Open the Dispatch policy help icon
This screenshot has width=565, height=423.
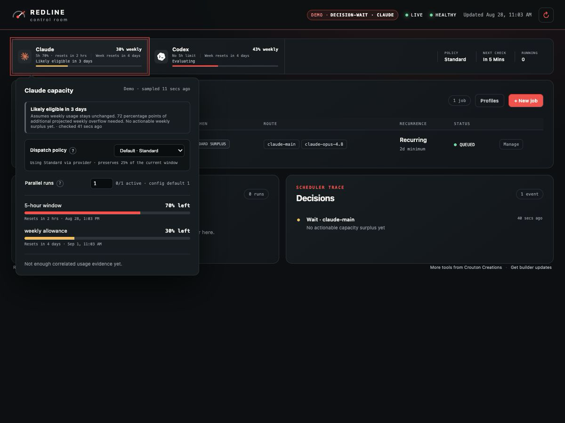coord(73,151)
